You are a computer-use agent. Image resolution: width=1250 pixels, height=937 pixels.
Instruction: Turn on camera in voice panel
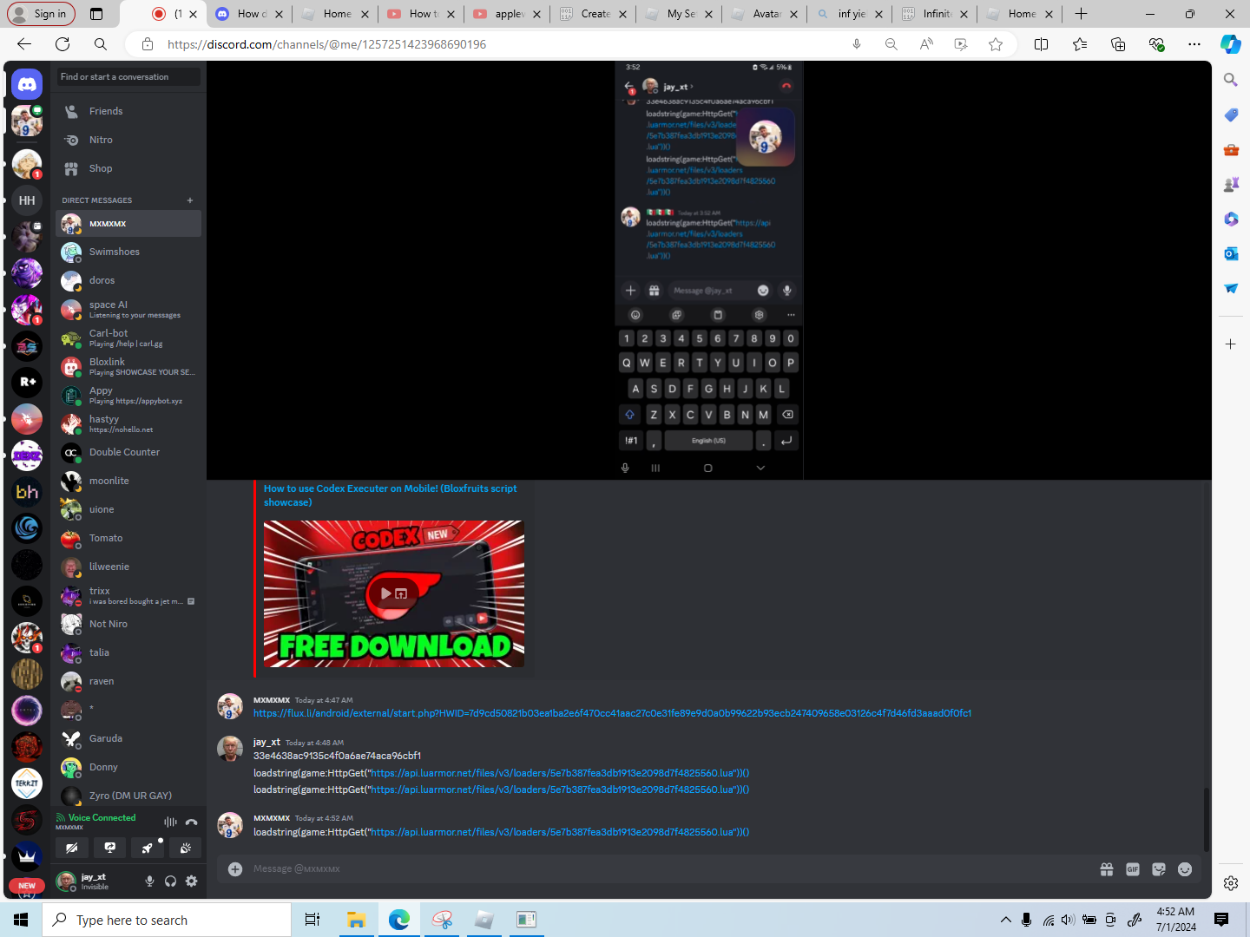[72, 848]
